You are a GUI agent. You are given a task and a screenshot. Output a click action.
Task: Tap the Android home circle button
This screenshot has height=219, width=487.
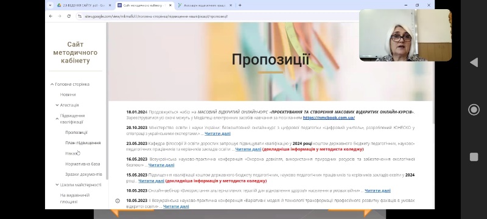pos(474,110)
